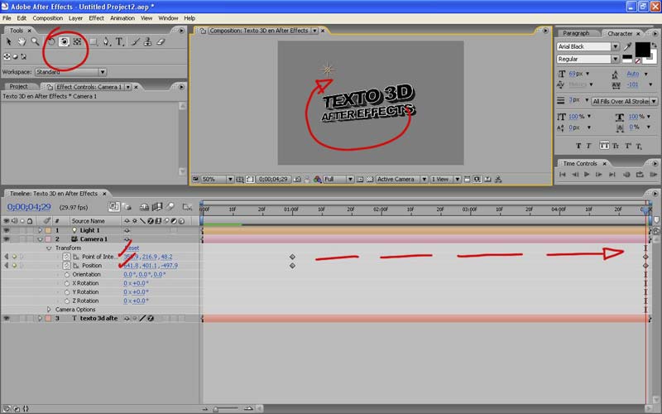Open the File menu

pyautogui.click(x=7, y=18)
